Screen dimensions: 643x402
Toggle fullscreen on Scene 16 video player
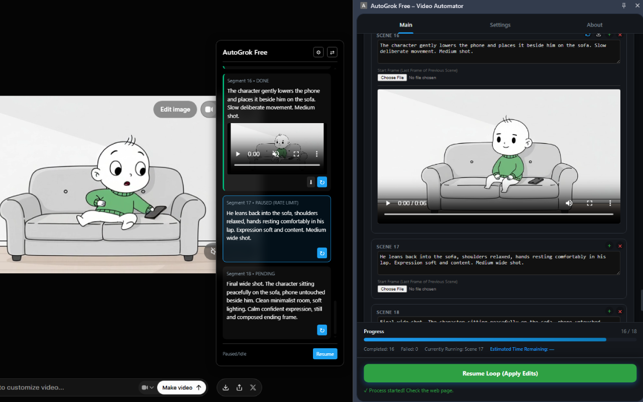click(x=590, y=203)
